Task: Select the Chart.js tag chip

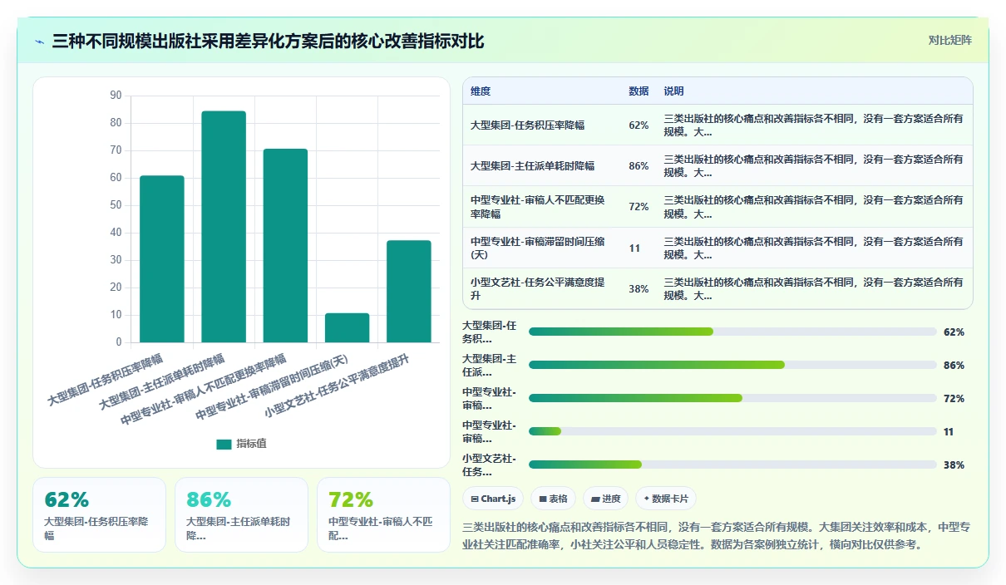Action: coord(493,499)
